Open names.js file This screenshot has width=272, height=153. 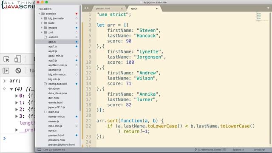tap(54, 121)
